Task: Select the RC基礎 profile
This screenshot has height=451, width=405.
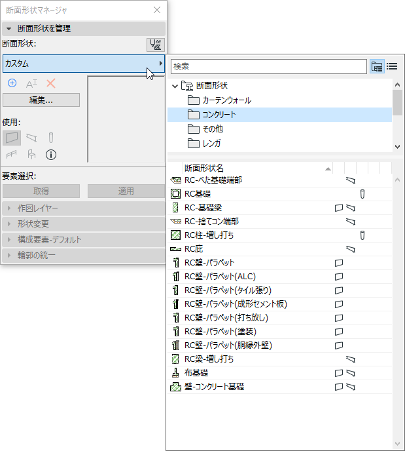Action: 279,194
